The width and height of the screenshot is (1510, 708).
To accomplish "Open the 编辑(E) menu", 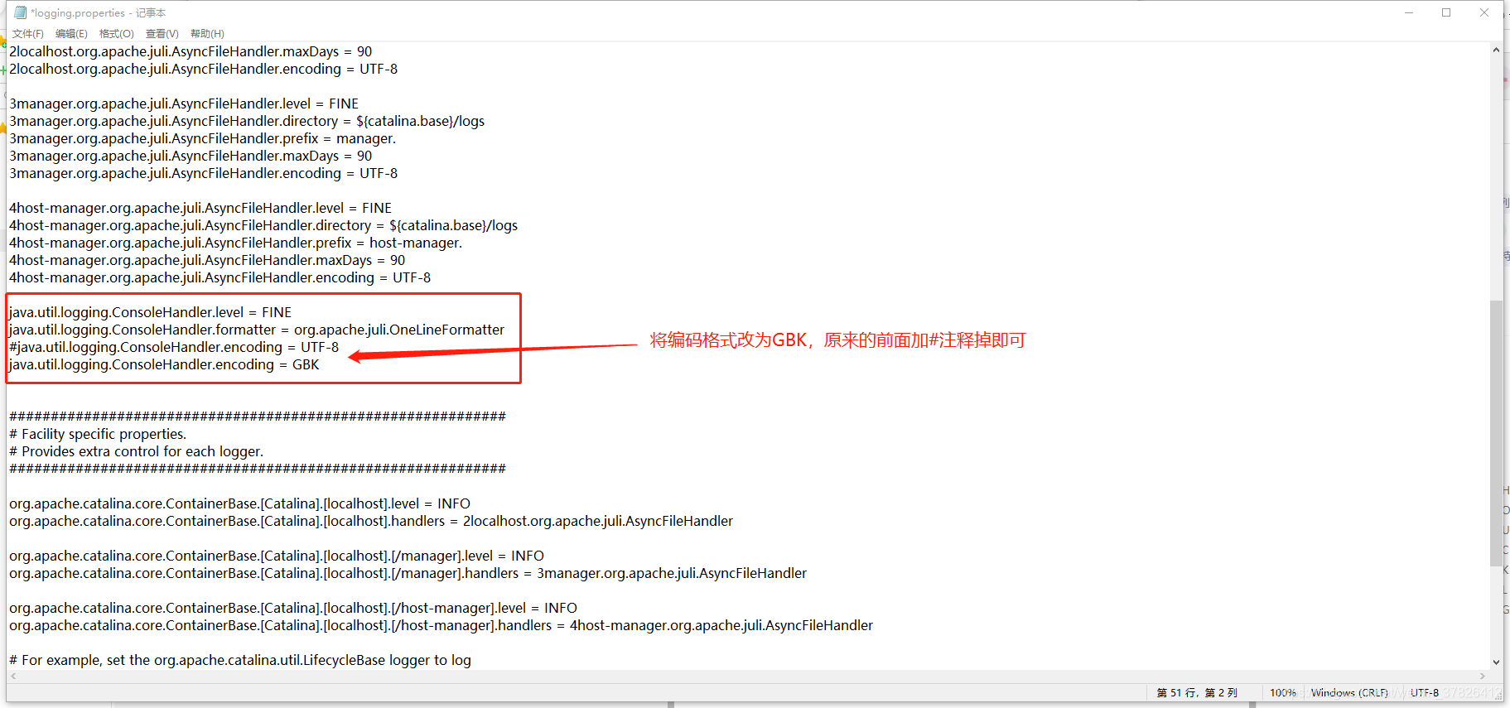I will click(x=71, y=34).
